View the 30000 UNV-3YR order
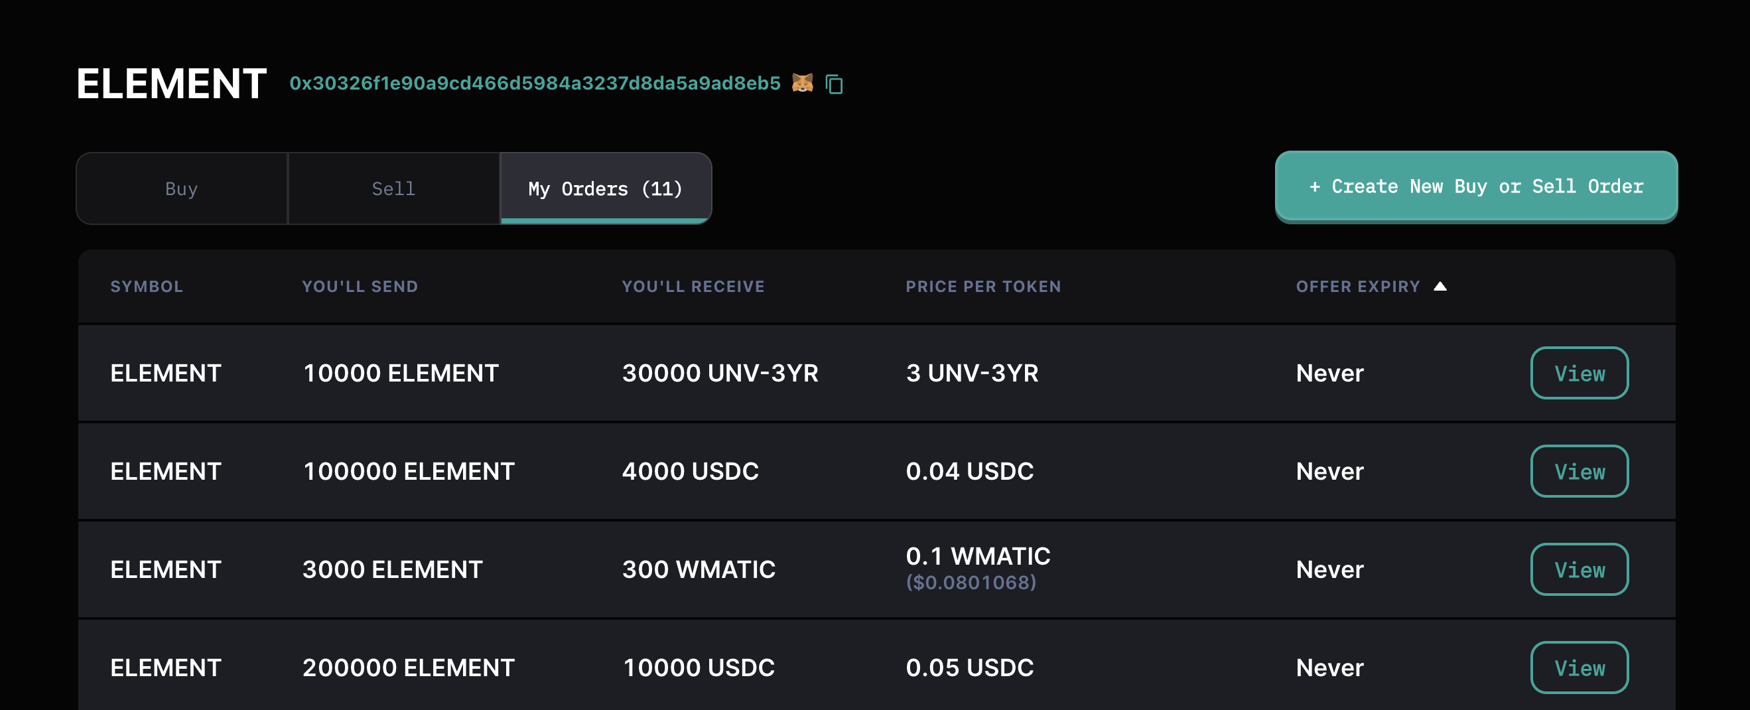 [x=1579, y=373]
